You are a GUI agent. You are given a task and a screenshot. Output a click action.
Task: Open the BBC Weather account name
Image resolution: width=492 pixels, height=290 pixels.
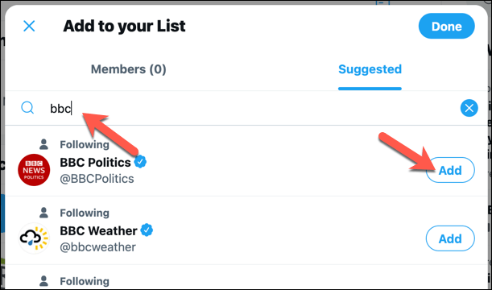click(98, 230)
